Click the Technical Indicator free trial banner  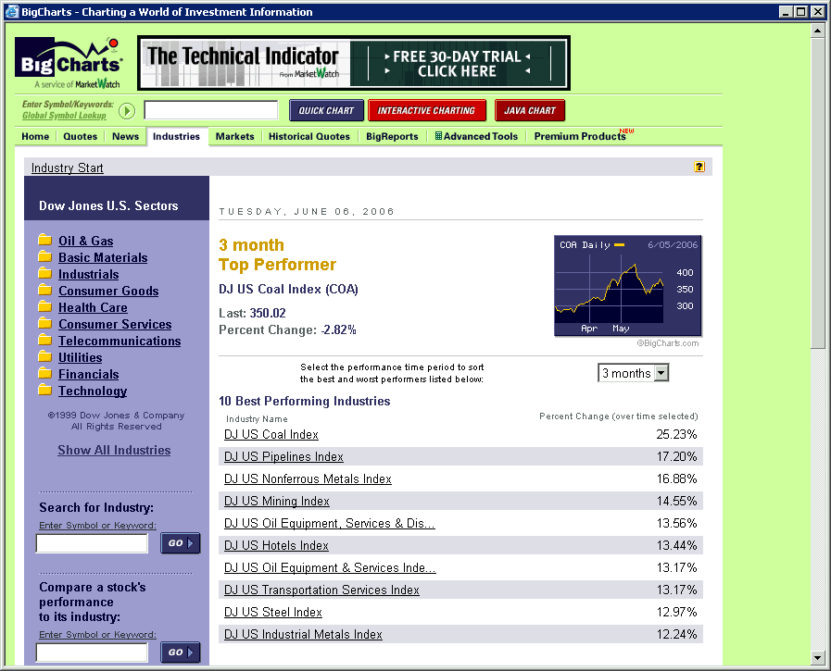[x=354, y=62]
